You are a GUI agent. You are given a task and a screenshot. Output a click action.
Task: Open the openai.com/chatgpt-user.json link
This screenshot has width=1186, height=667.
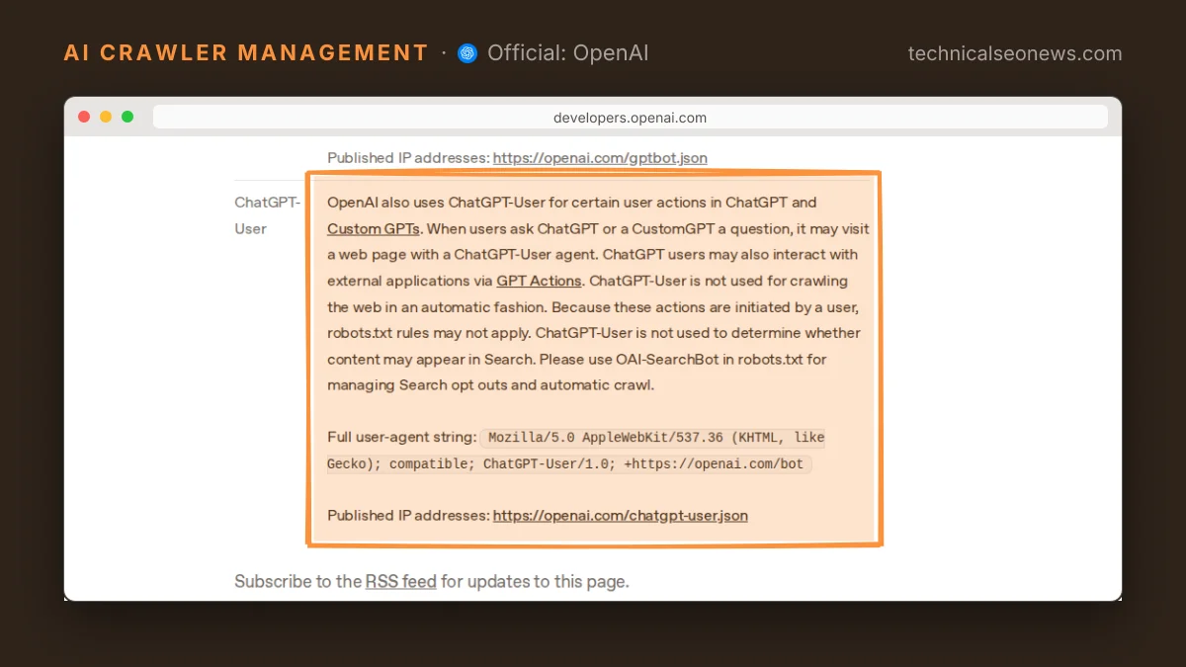coord(621,515)
